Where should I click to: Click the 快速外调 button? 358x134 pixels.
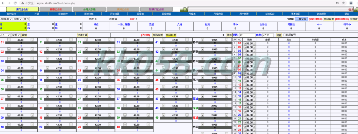[83, 35]
